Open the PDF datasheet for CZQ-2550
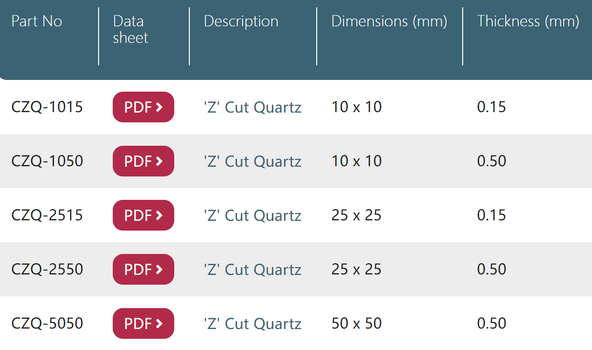 click(x=143, y=269)
